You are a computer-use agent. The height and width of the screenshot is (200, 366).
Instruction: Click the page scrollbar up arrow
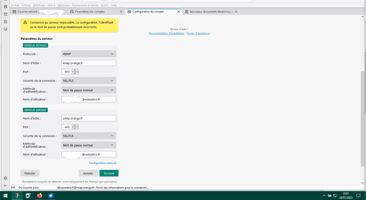click(x=363, y=17)
